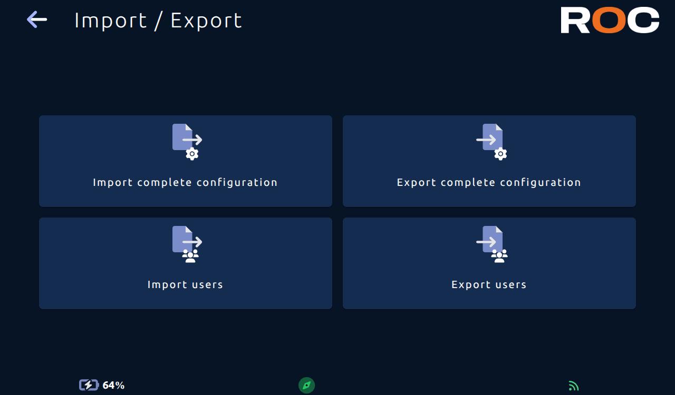The width and height of the screenshot is (675, 395).
Task: Open Export users via its label
Action: [489, 284]
